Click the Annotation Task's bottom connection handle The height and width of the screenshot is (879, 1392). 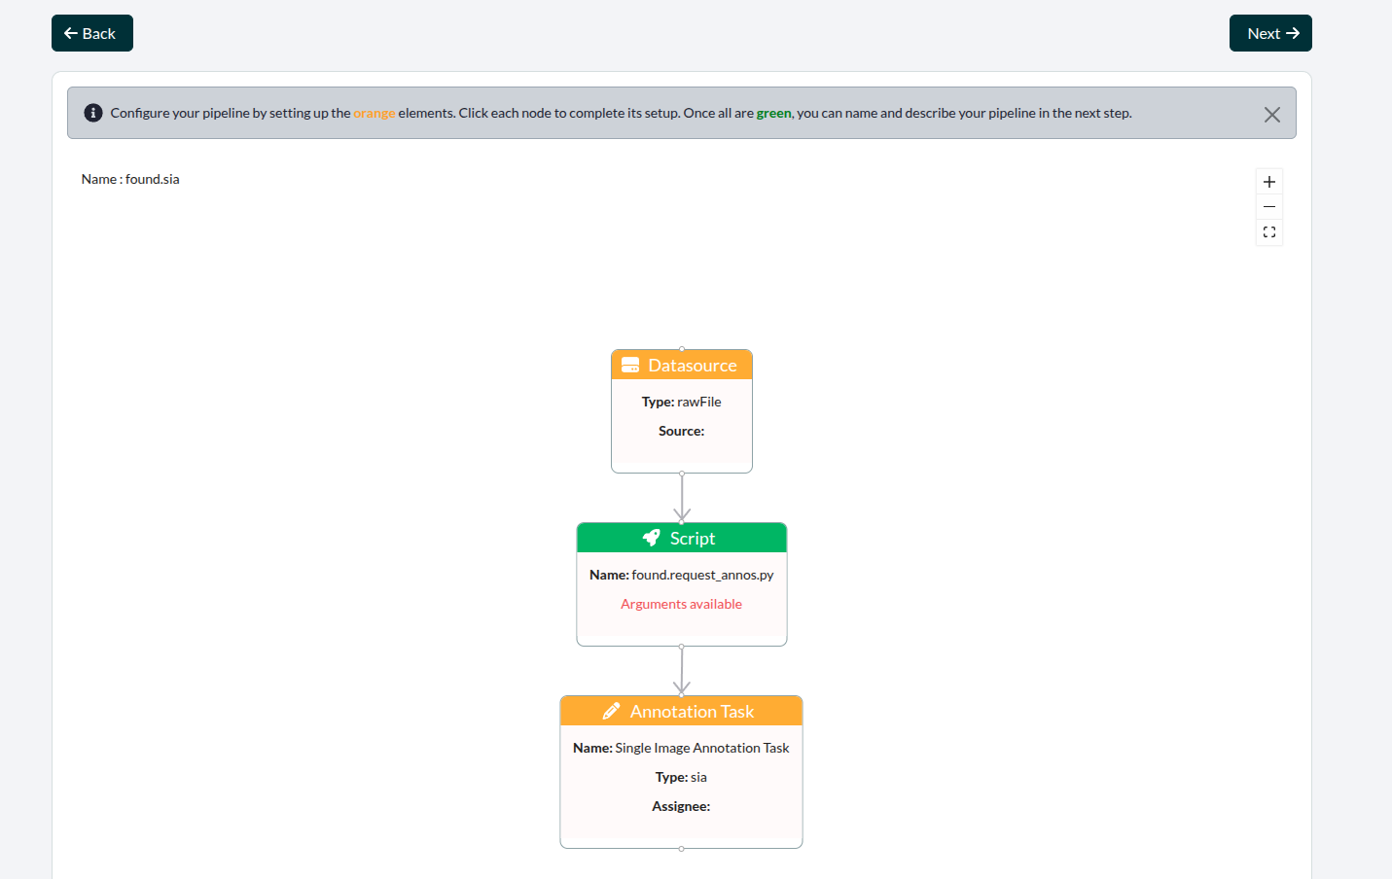pos(681,849)
